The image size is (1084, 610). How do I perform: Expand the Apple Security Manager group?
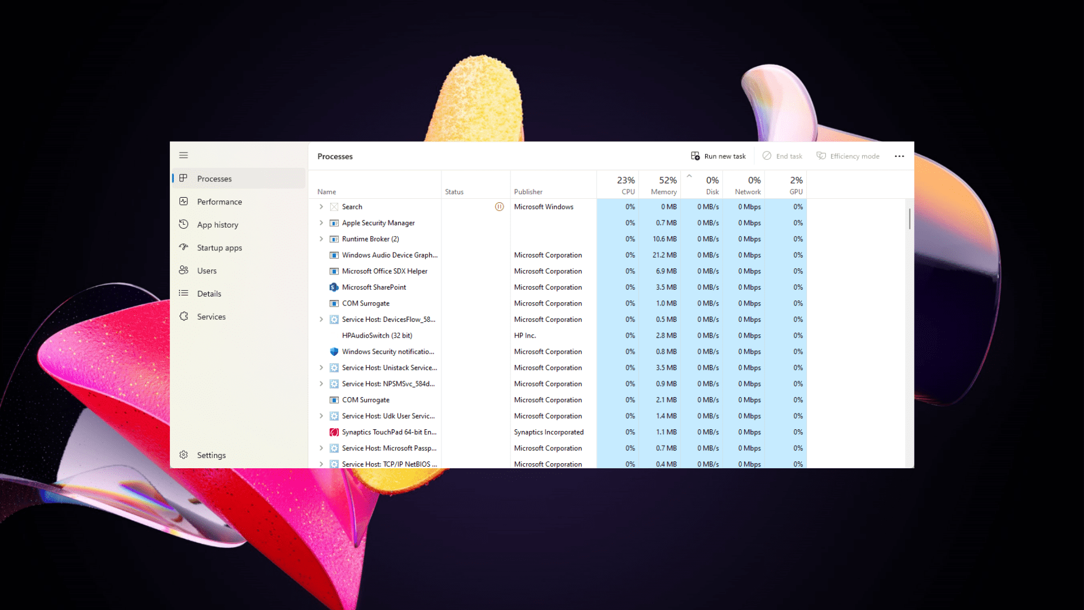(x=321, y=223)
